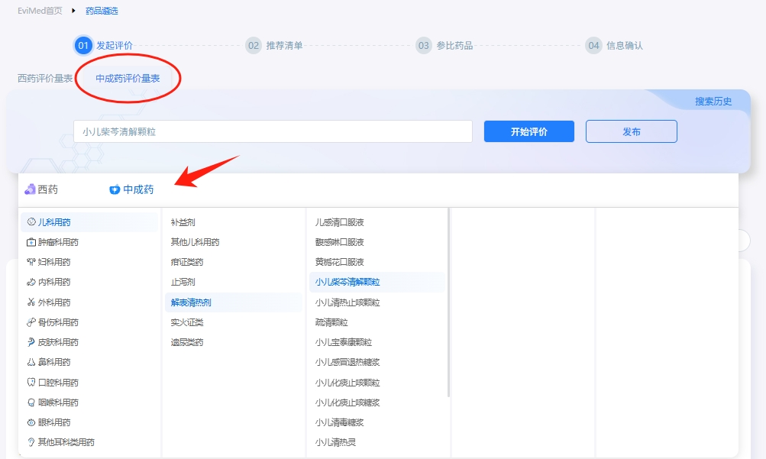766x459 pixels.
Task: Go to the EviMed首页 breadcrumb
Action: point(40,11)
